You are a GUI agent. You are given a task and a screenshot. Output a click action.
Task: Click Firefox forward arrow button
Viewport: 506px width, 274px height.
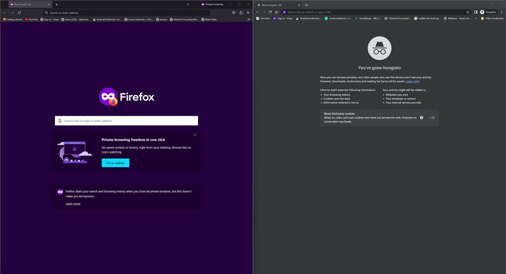click(x=12, y=13)
